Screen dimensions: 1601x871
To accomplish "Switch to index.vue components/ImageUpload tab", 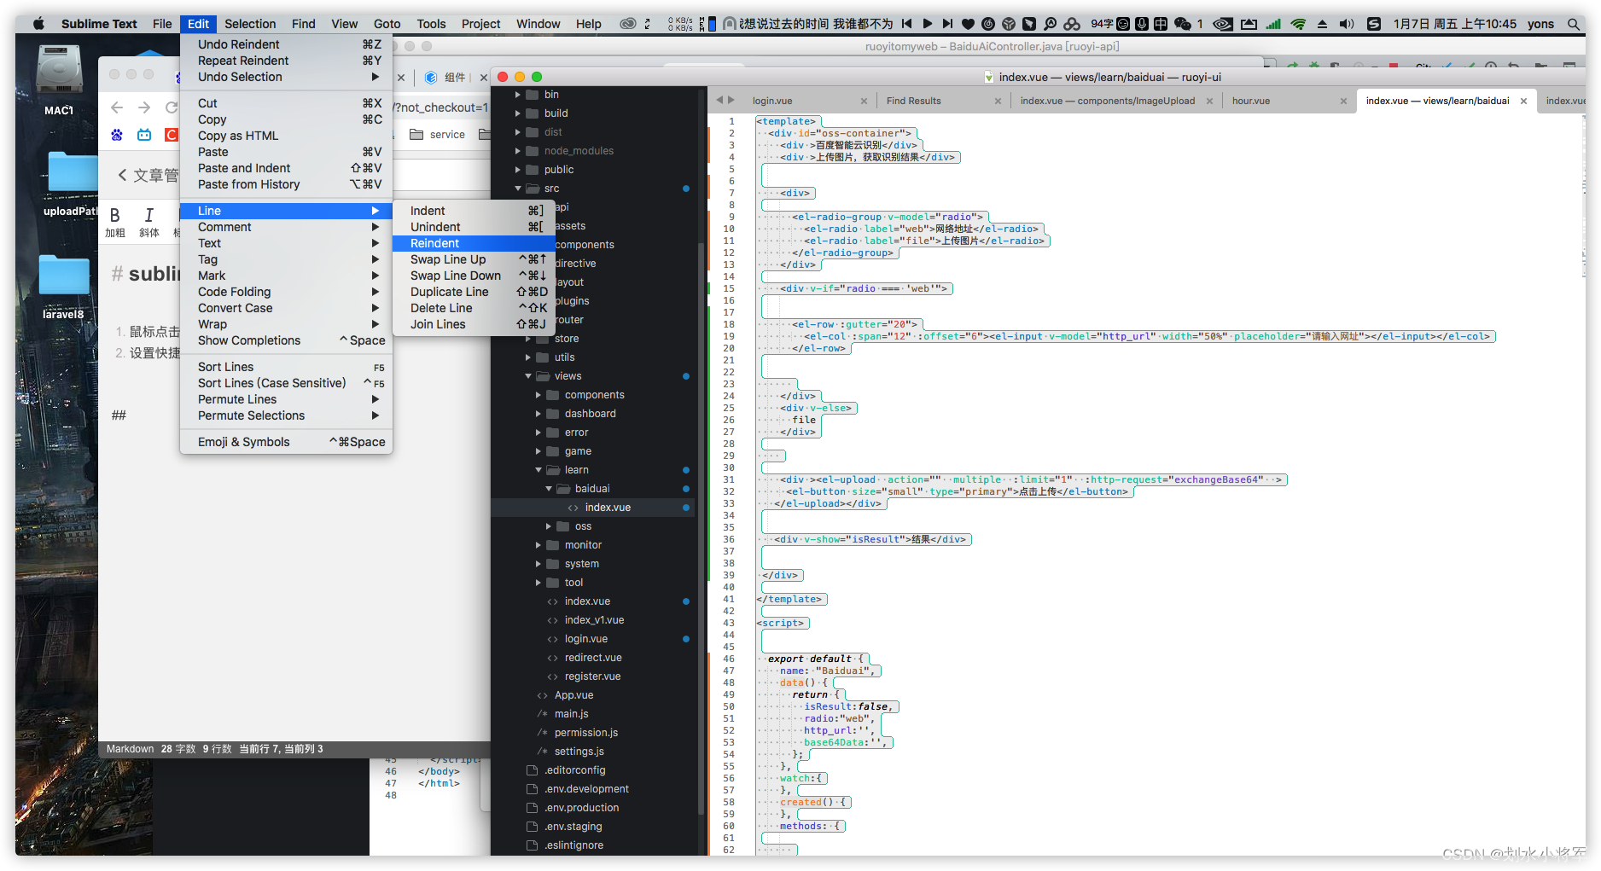I will (1108, 101).
